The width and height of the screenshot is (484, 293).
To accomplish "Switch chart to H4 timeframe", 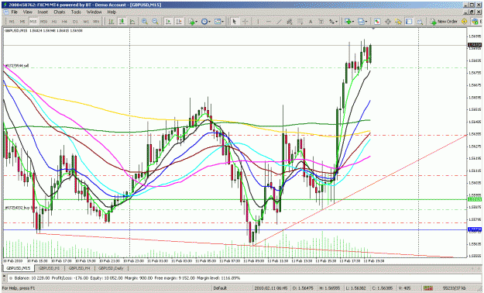I will 64,22.
